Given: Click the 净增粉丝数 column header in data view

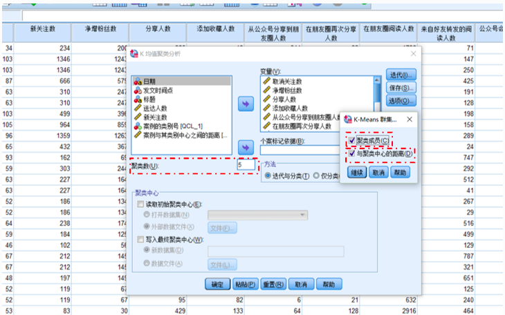Looking at the screenshot, I should point(100,33).
